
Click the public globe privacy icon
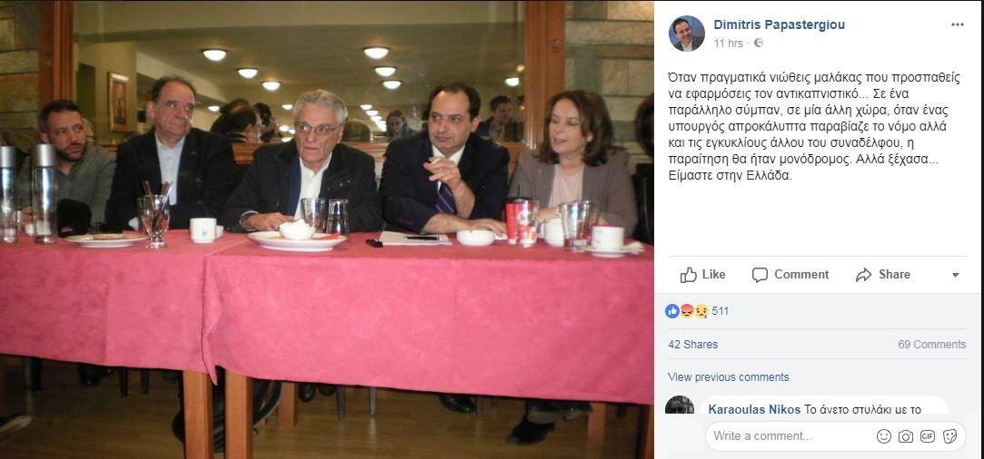[x=759, y=44]
